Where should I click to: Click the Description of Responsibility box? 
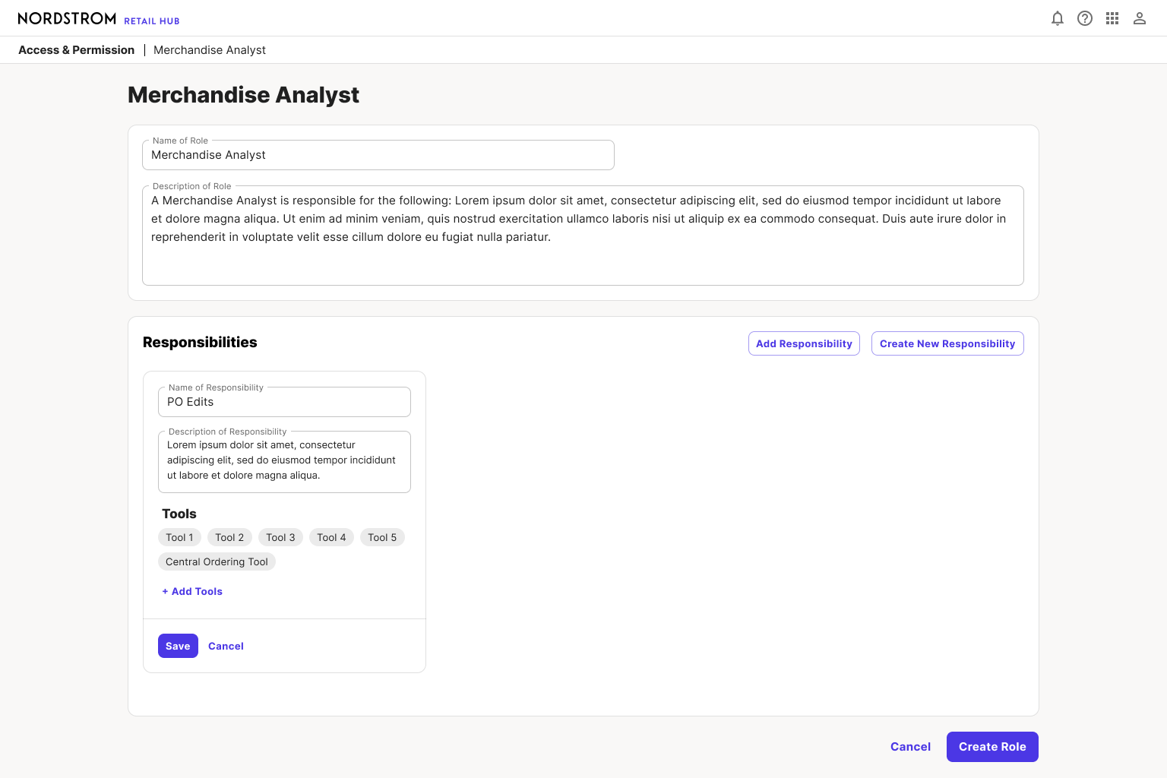coord(284,462)
